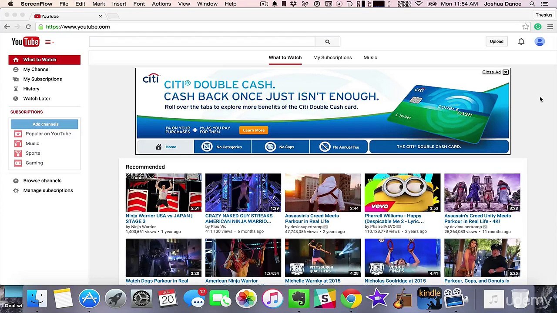
Task: Close the Citi ad with X
Action: [x=506, y=72]
